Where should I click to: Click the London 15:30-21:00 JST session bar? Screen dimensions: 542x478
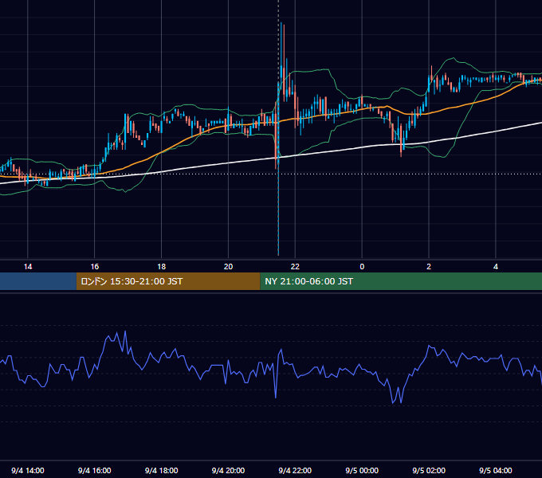click(168, 281)
